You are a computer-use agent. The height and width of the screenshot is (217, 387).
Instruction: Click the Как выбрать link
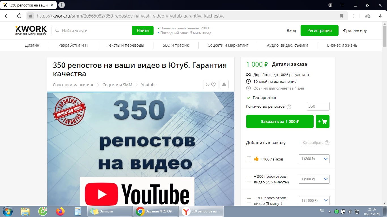[313, 143]
